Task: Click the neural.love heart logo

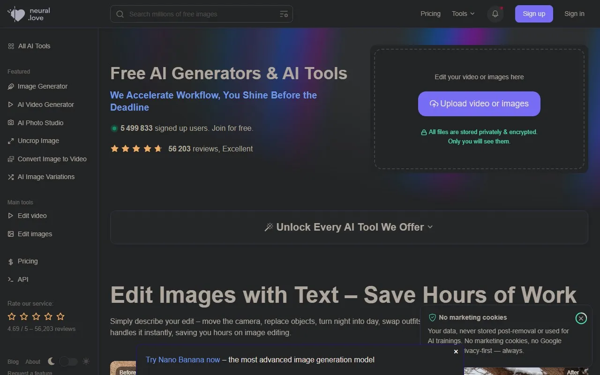Action: [17, 14]
